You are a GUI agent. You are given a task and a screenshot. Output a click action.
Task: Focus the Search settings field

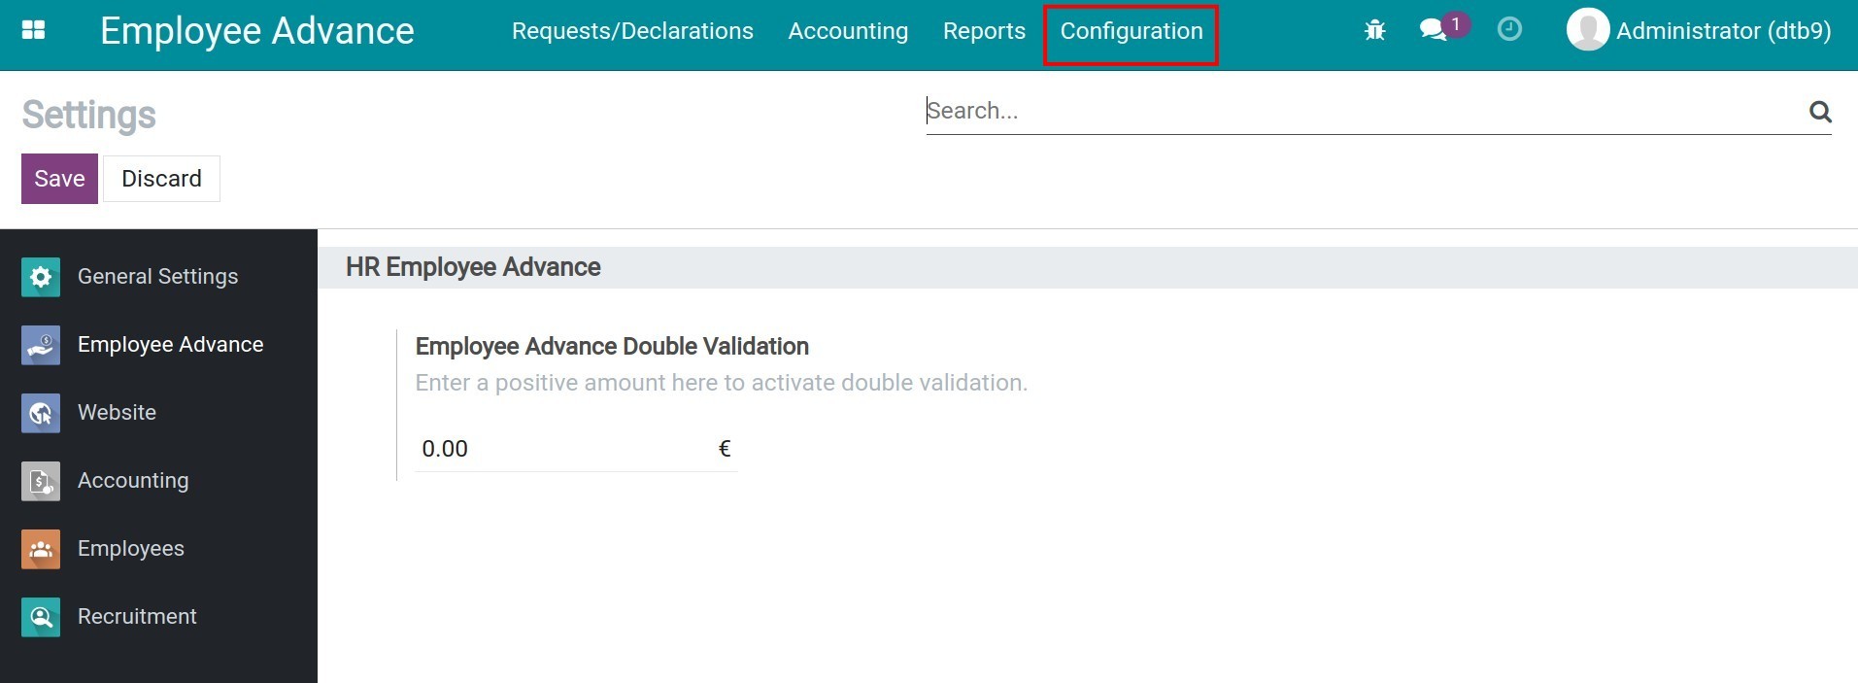click(1360, 111)
